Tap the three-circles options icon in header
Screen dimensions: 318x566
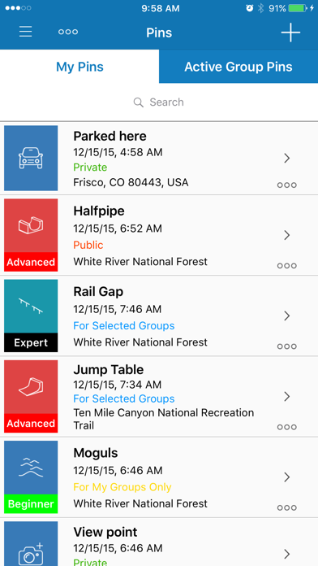[x=68, y=32]
